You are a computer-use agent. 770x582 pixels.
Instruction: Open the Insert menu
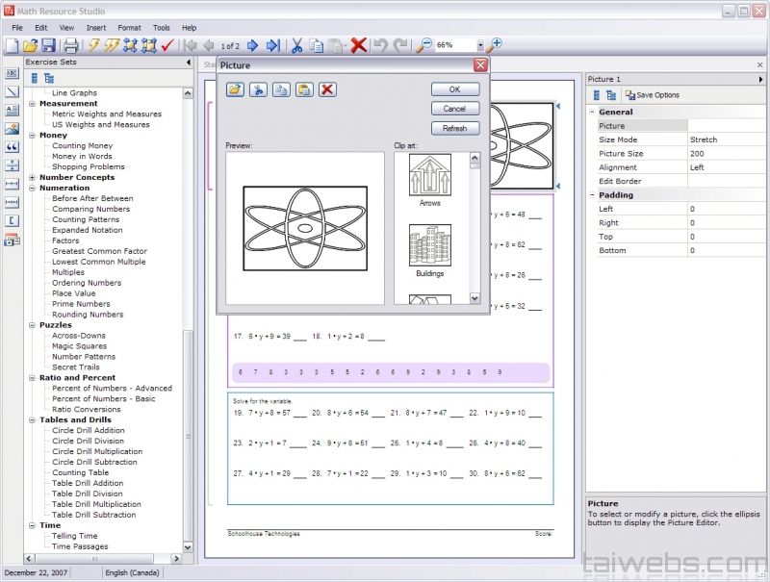click(x=96, y=28)
